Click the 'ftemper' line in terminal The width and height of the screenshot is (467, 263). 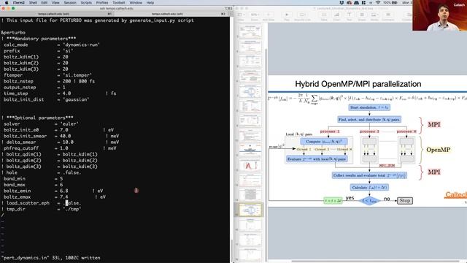(47, 75)
